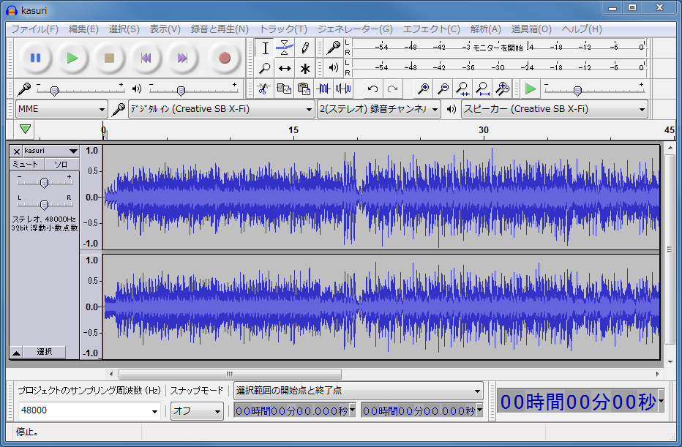Click the kasuri track gain slider
682x447 pixels.
[44, 182]
